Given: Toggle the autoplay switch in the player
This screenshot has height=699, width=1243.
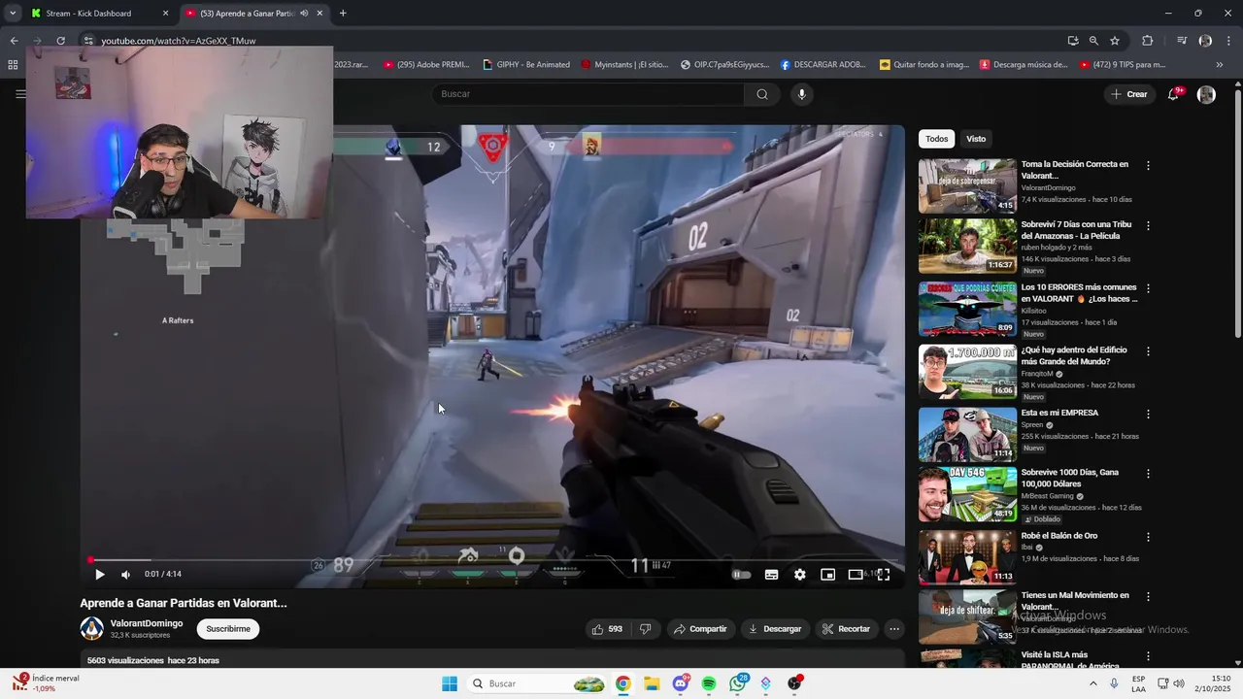Looking at the screenshot, I should click(x=742, y=575).
